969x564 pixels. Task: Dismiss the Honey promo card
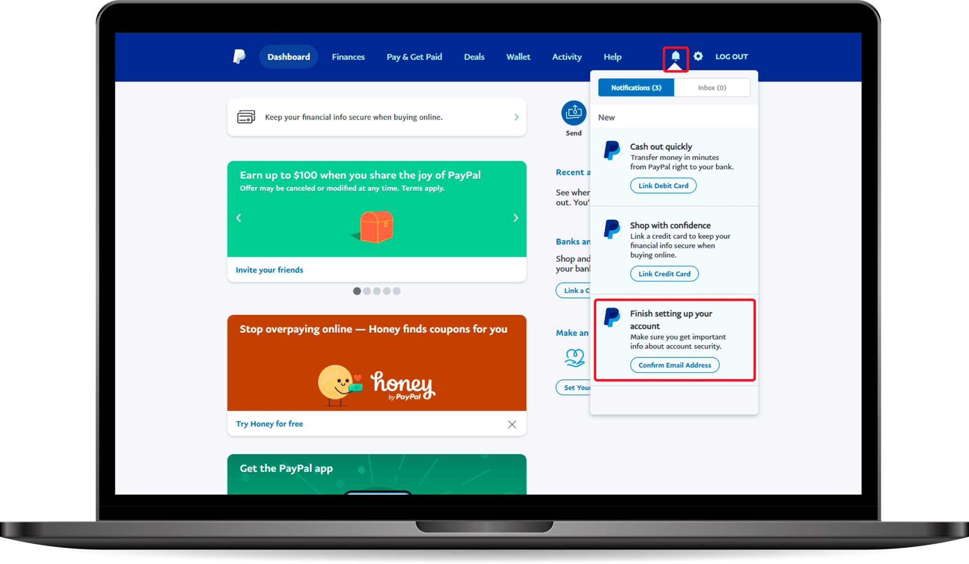[512, 424]
